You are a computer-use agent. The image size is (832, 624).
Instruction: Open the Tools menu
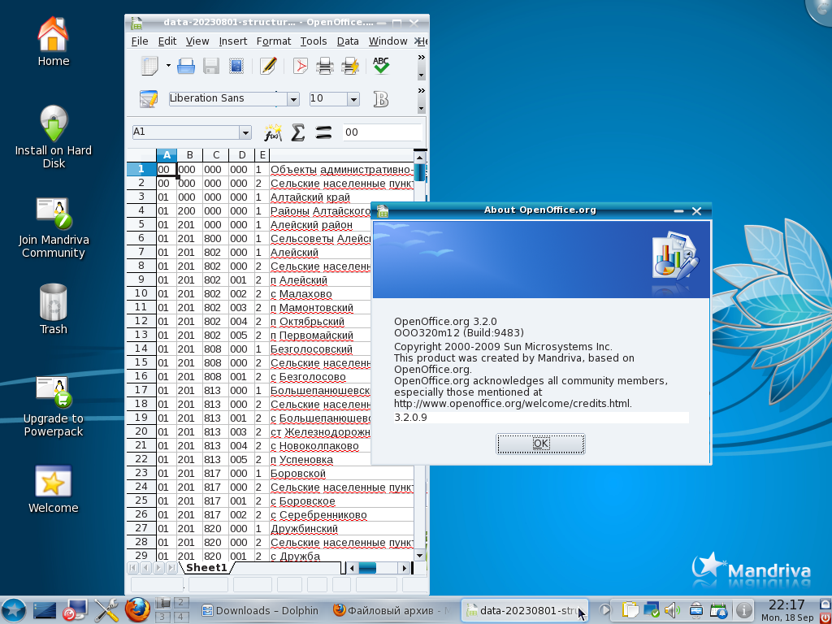point(314,41)
